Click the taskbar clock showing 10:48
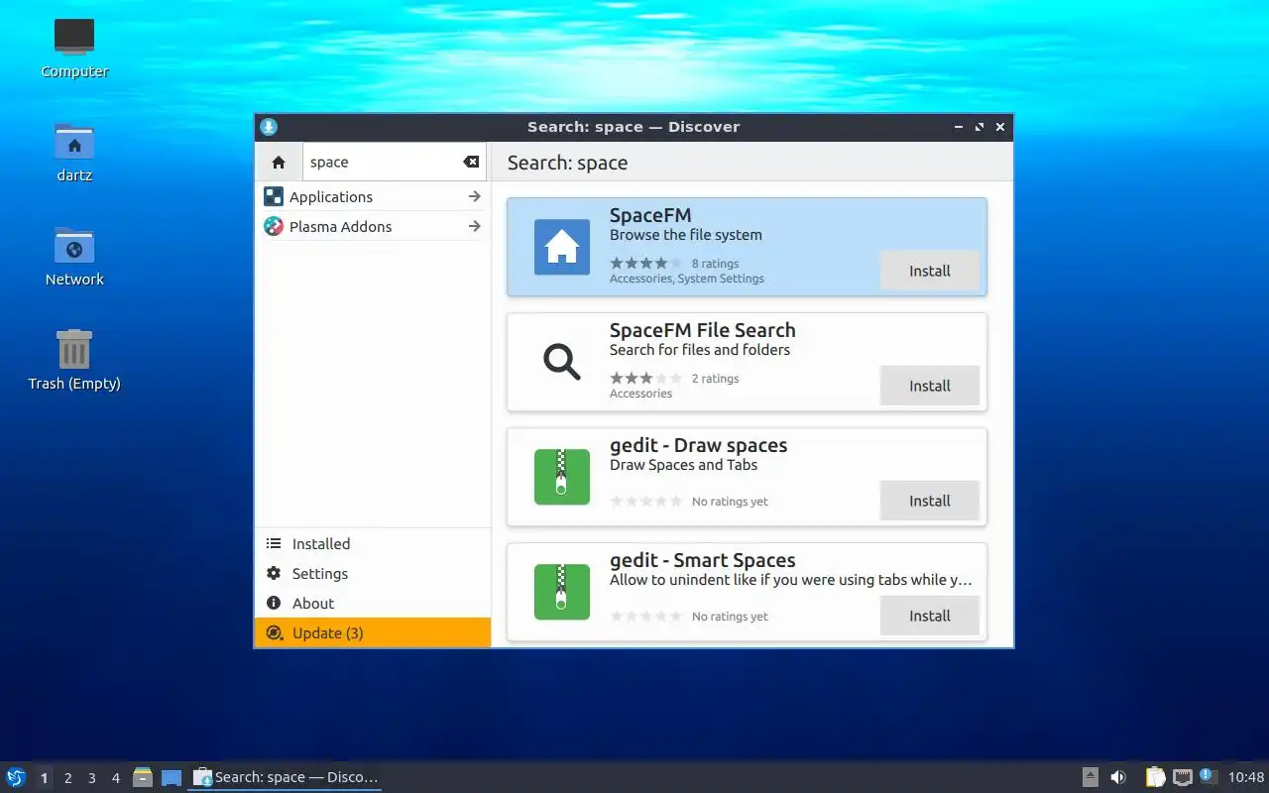1269x793 pixels. click(x=1246, y=777)
